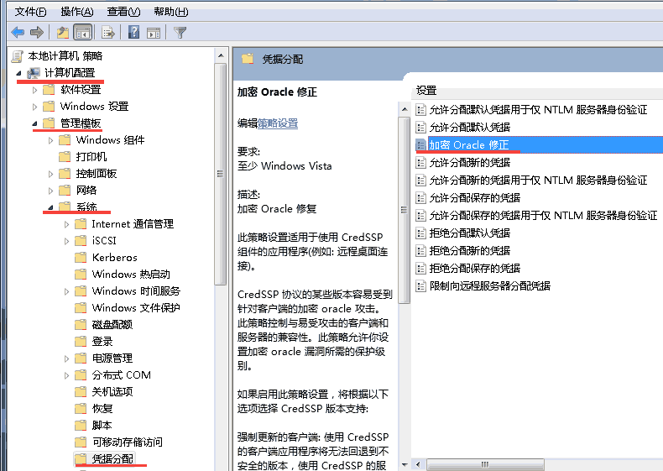Select the 允许分配保存的凭据 setting
This screenshot has width=663, height=471.
point(474,198)
